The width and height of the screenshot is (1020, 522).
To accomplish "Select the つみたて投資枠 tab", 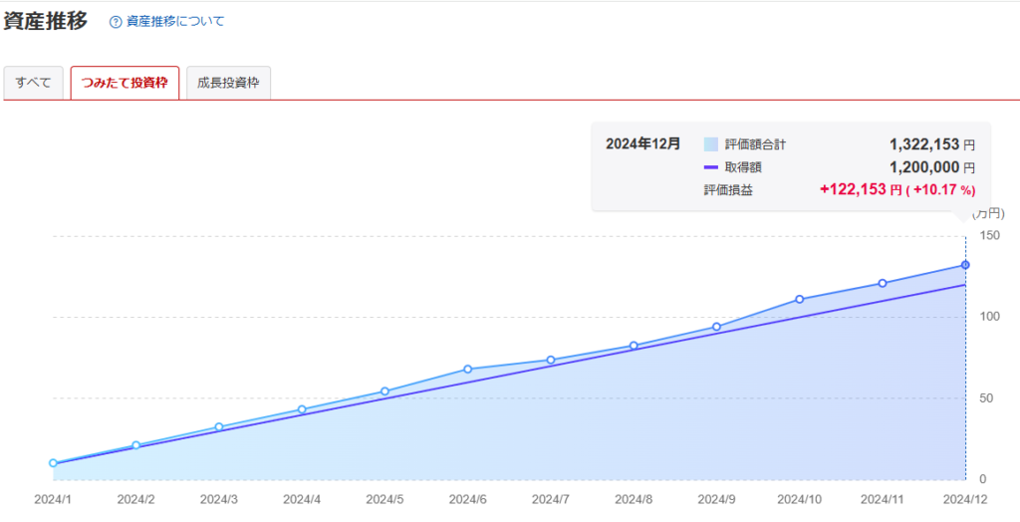I will pyautogui.click(x=125, y=83).
